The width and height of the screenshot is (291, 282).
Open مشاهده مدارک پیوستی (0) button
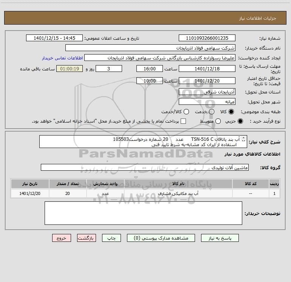161,238
